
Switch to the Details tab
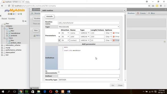tap(50, 16)
